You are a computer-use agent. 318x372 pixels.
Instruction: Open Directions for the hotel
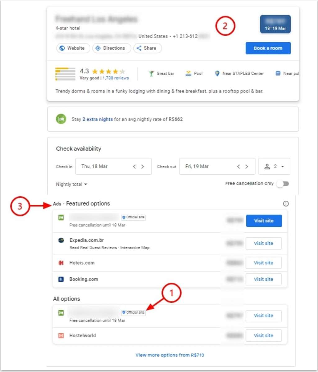(111, 48)
